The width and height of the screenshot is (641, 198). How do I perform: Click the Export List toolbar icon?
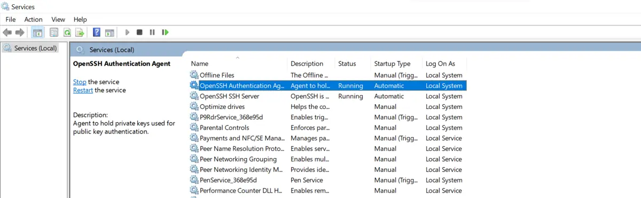(x=80, y=33)
